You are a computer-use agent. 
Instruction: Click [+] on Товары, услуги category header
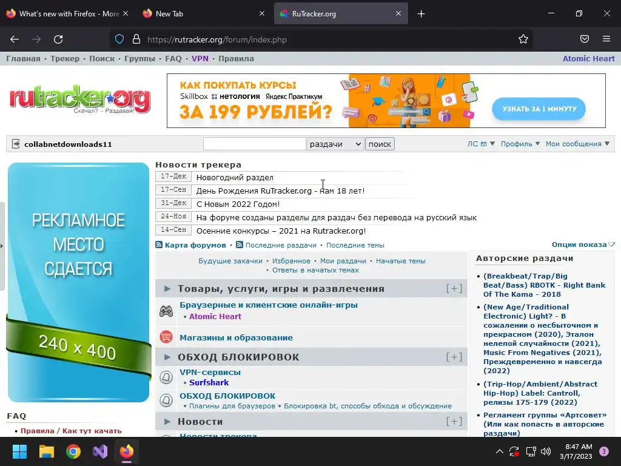tap(454, 288)
